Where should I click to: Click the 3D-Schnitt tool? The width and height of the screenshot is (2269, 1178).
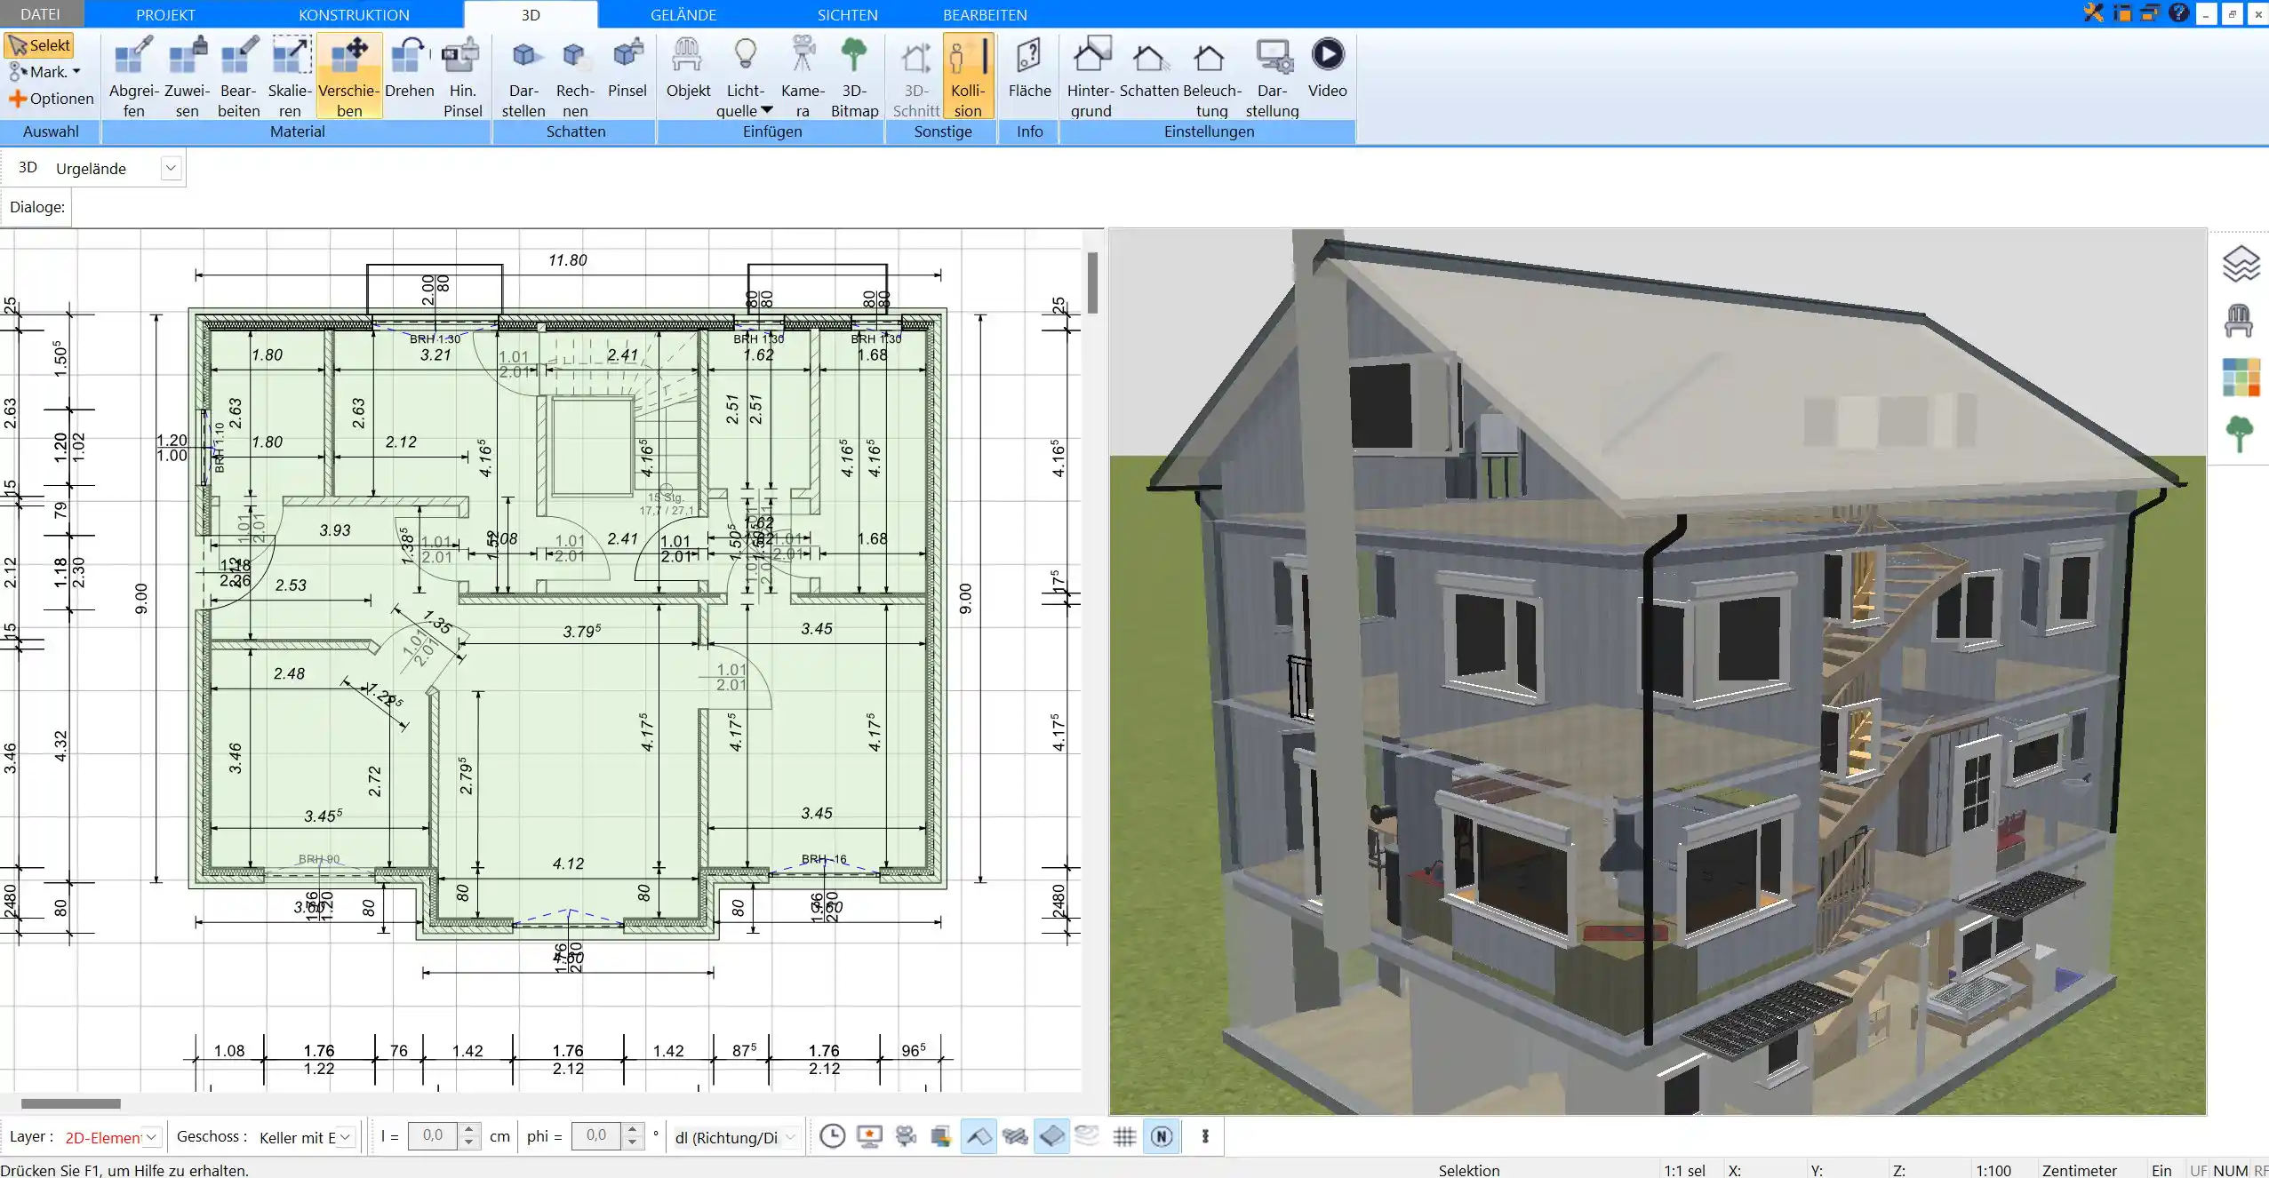coord(915,76)
